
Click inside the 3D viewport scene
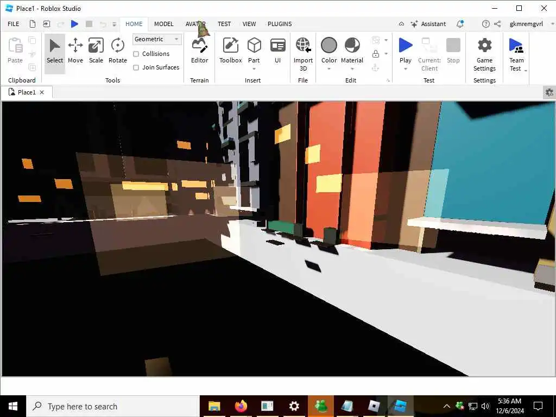(278, 238)
